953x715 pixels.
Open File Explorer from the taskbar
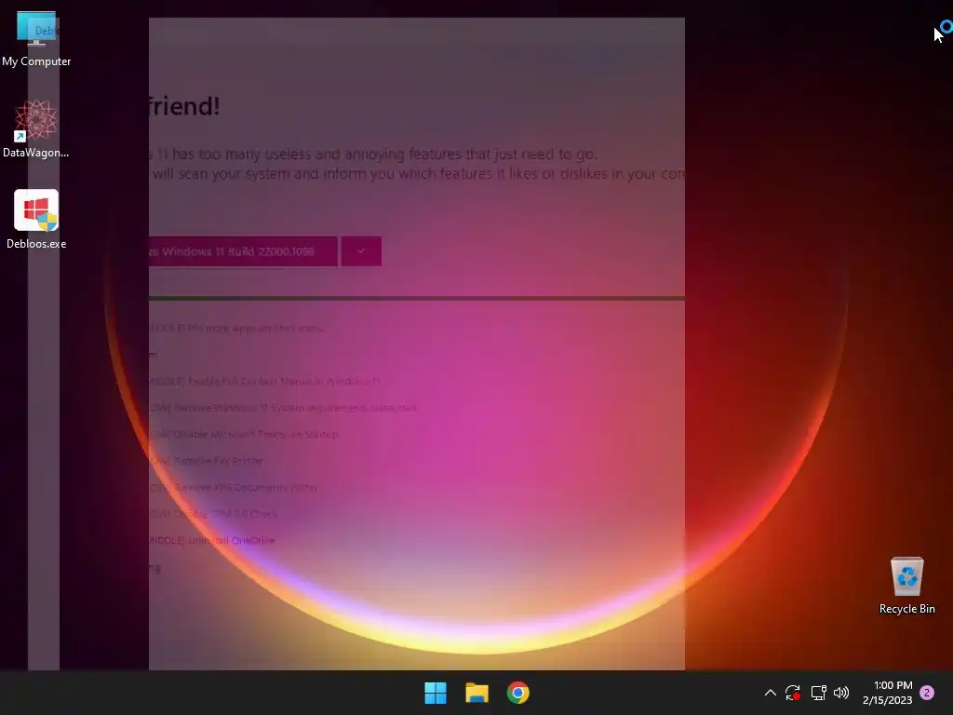476,693
